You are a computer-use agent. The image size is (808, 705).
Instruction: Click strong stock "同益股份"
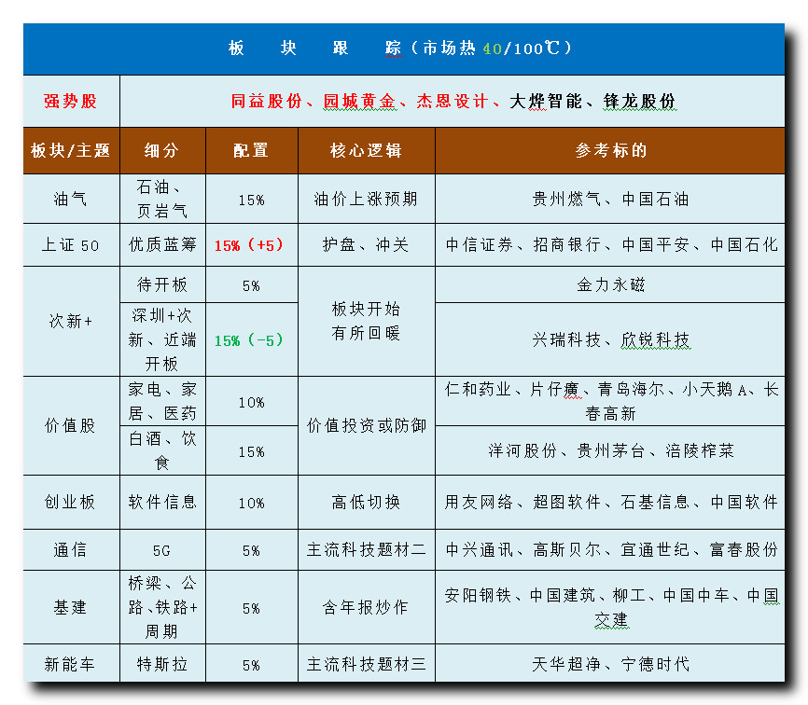266,101
